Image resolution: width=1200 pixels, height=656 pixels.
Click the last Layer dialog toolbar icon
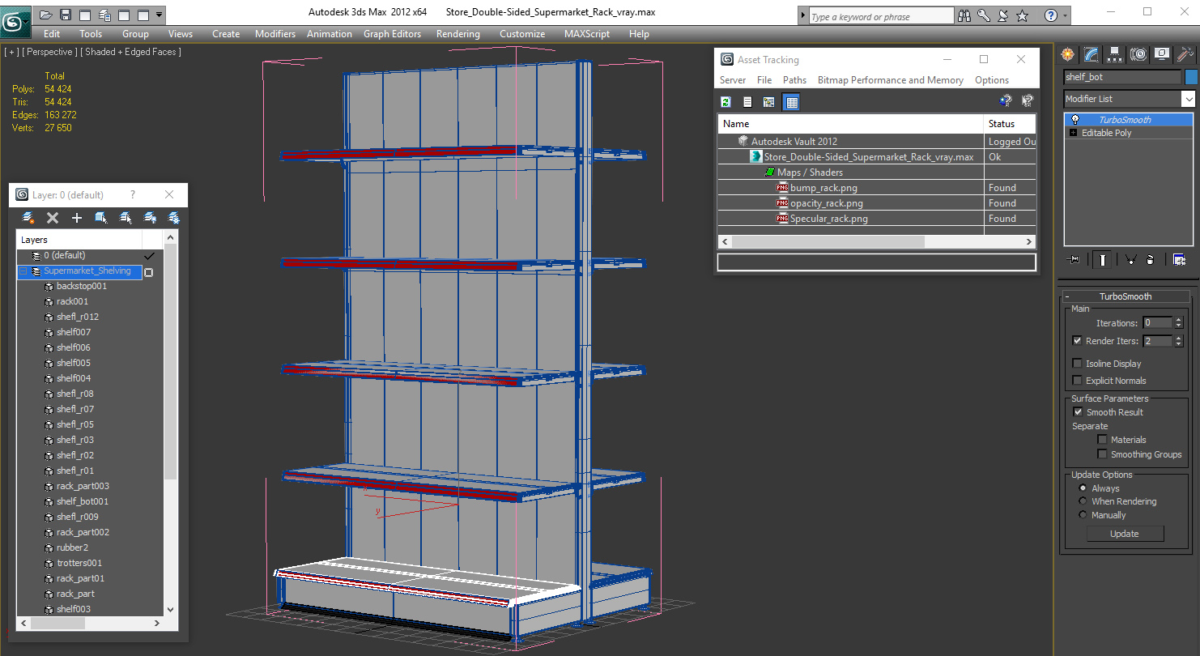click(x=174, y=218)
